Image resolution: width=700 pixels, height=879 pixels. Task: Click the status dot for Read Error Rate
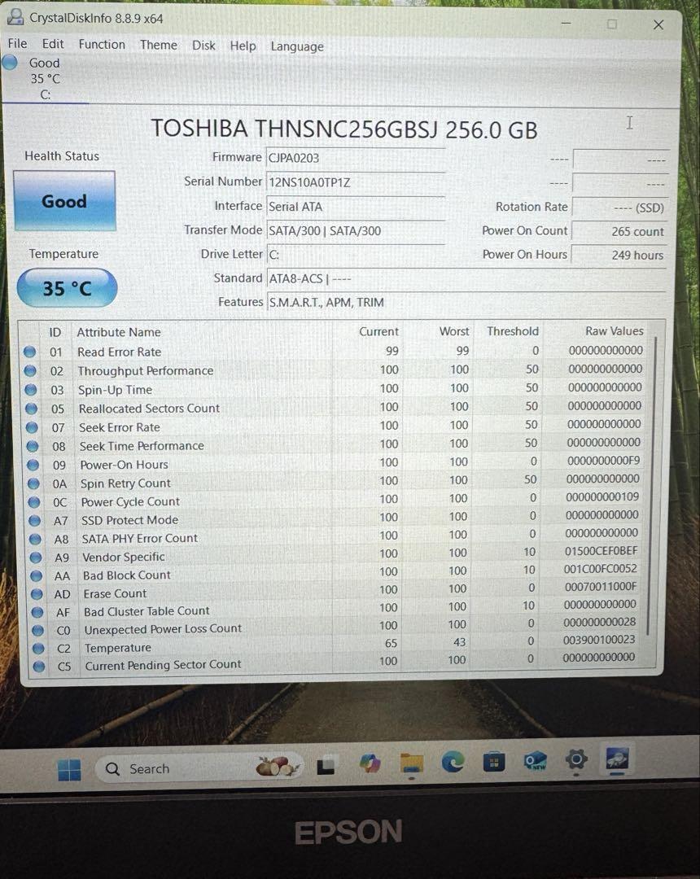tap(29, 352)
